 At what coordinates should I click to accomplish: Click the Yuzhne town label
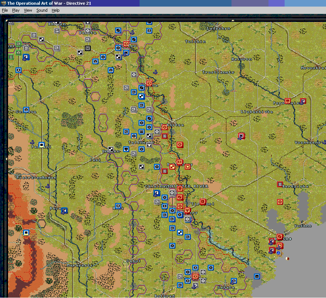303,226
